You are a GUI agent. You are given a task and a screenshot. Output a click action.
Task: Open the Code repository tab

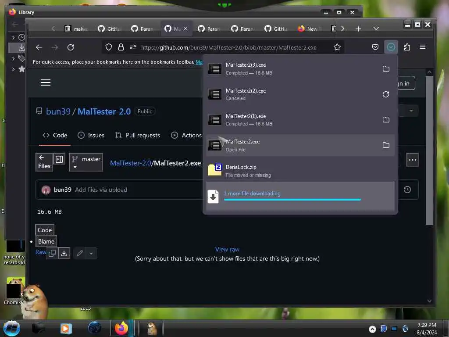55,135
